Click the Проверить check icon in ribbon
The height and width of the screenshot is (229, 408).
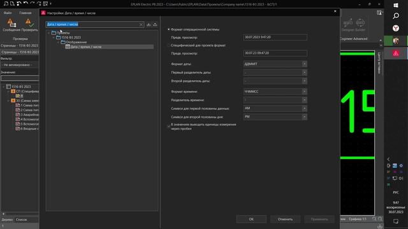[29, 24]
